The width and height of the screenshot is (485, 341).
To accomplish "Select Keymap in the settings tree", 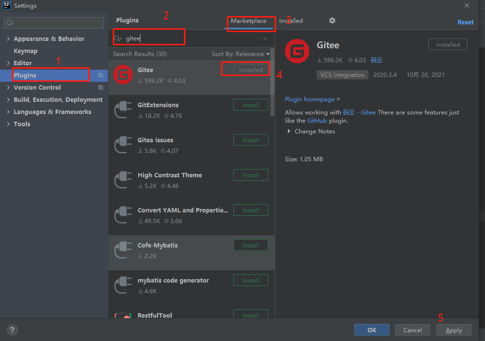I will tap(25, 51).
